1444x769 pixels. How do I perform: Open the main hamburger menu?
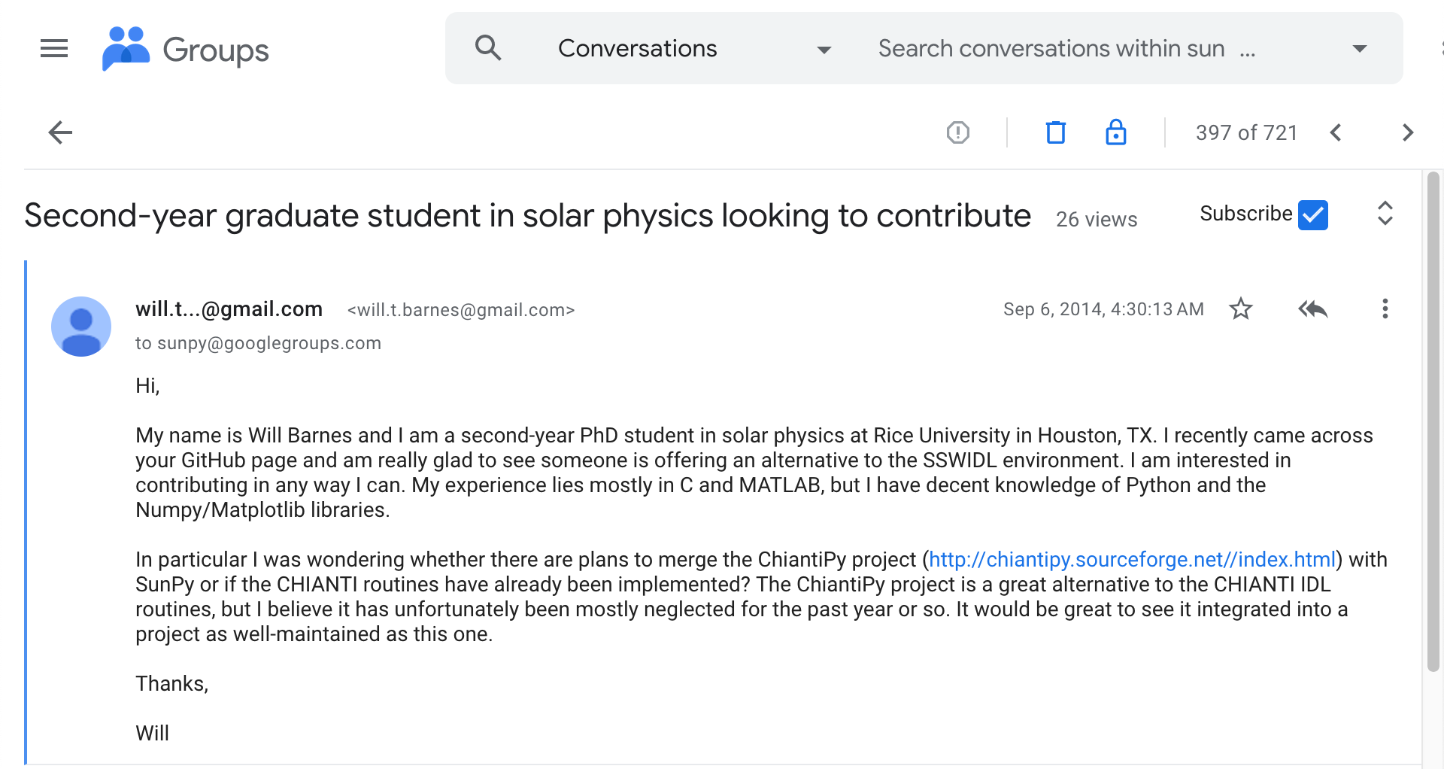point(54,49)
